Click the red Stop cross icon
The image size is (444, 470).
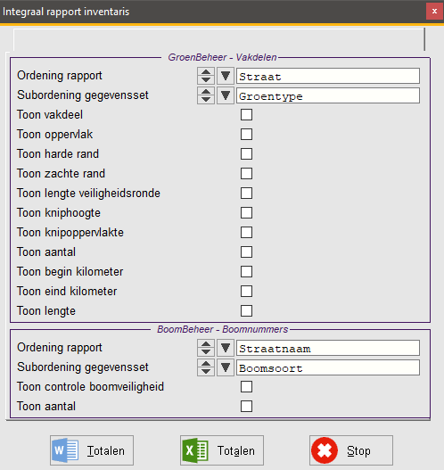[325, 450]
